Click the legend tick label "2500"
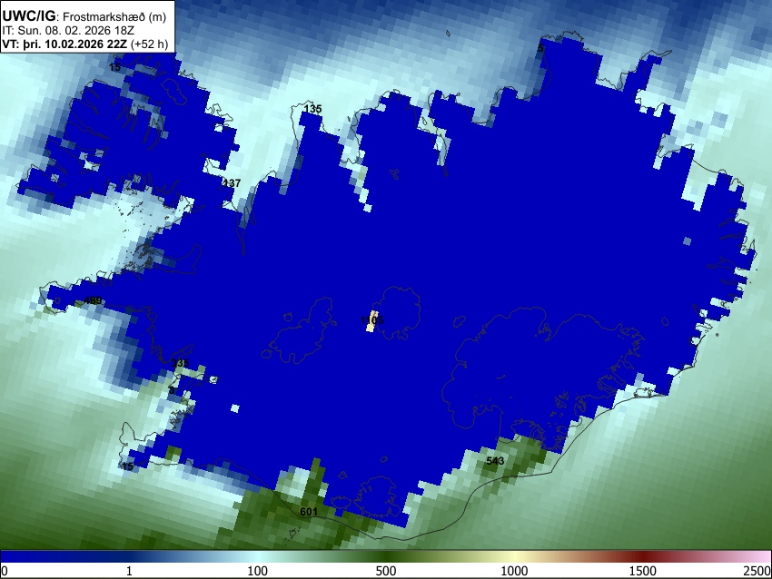 [757, 571]
